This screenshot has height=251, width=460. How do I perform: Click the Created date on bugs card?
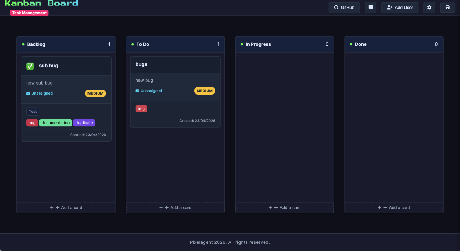[198, 121]
